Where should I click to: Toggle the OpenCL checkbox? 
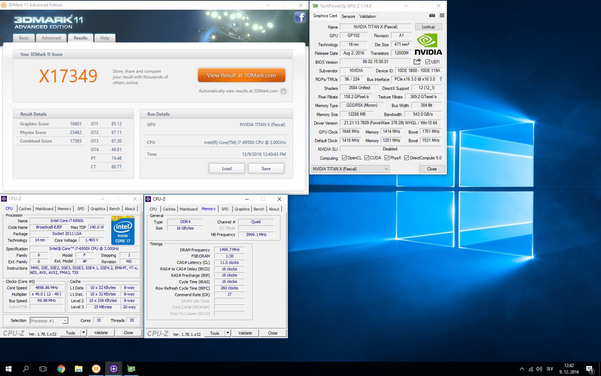pyautogui.click(x=344, y=158)
